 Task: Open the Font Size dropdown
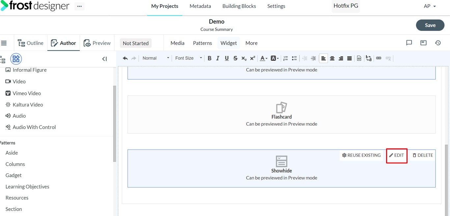click(188, 58)
